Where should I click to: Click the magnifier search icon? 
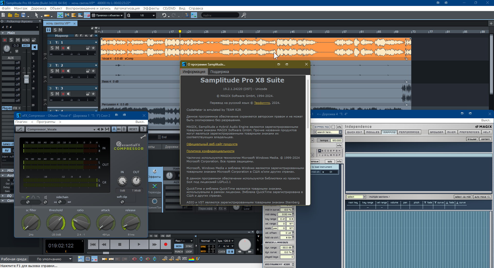[x=244, y=15]
